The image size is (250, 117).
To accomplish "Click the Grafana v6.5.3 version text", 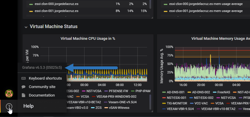I will 42,68.
